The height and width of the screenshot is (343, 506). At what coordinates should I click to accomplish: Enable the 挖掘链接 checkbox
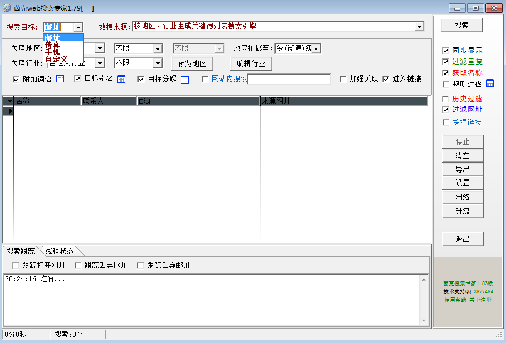coord(446,122)
